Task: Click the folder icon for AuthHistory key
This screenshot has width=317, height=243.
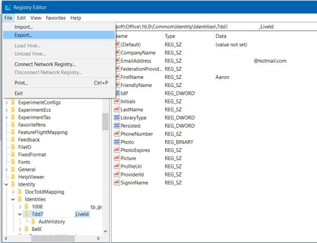Action: pyautogui.click(x=33, y=222)
